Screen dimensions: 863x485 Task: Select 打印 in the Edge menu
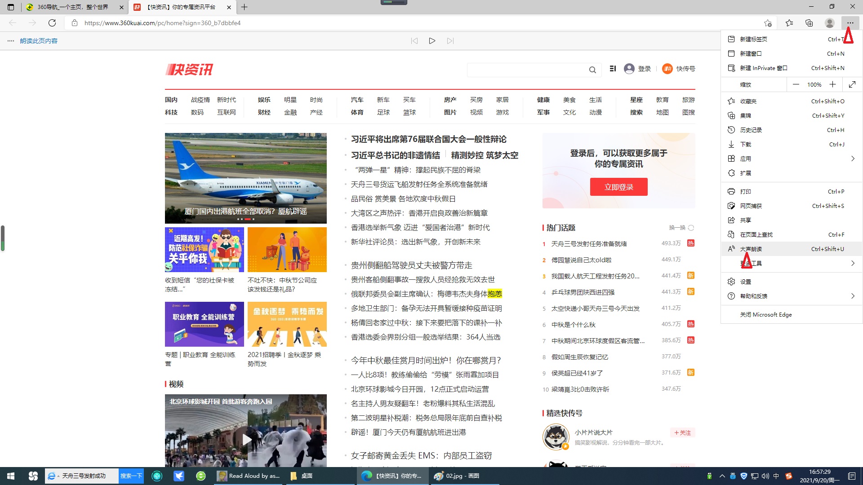[x=791, y=191]
